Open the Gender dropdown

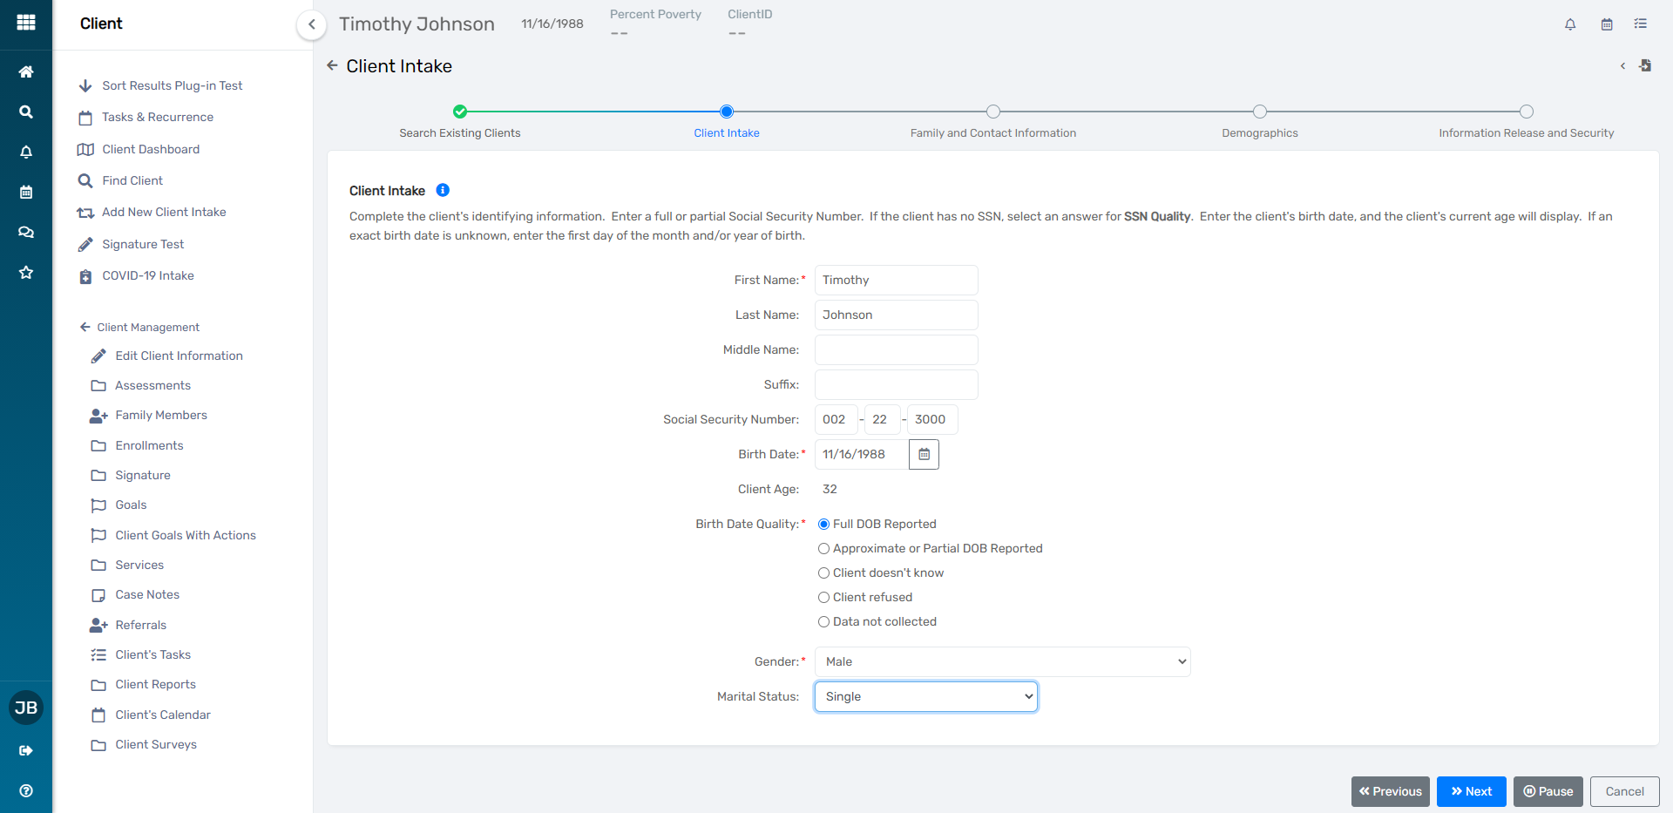(1002, 661)
